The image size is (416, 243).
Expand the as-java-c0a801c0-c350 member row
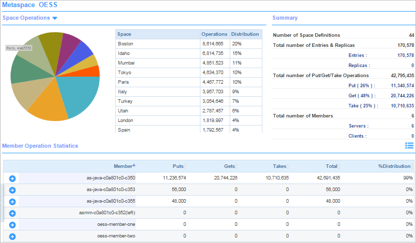pyautogui.click(x=13, y=178)
